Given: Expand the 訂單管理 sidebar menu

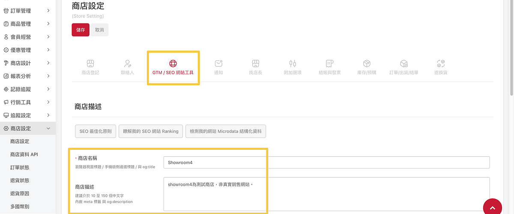Looking at the screenshot, I should 27,11.
